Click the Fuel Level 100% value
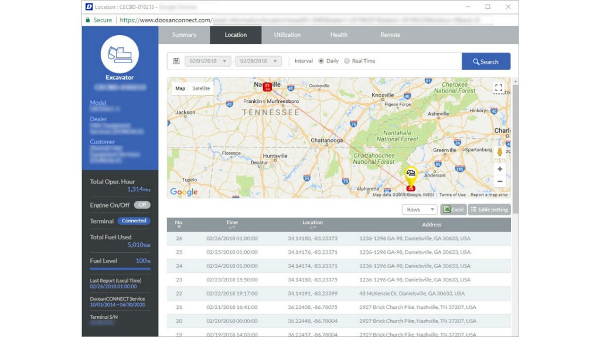600x337 pixels. 143,261
